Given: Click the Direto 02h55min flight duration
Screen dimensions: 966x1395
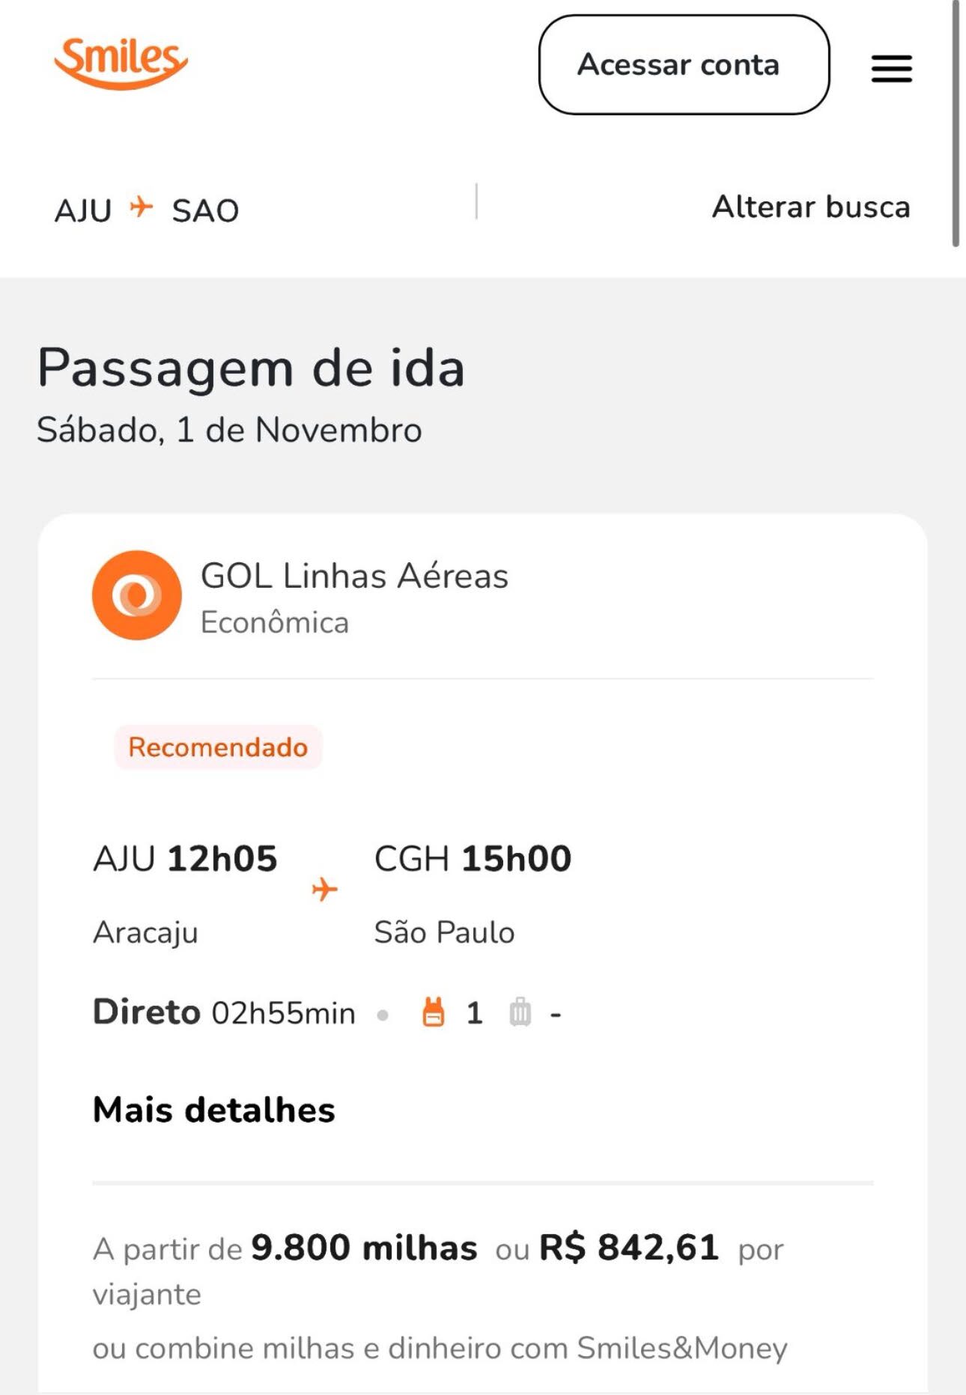Looking at the screenshot, I should [x=224, y=1012].
